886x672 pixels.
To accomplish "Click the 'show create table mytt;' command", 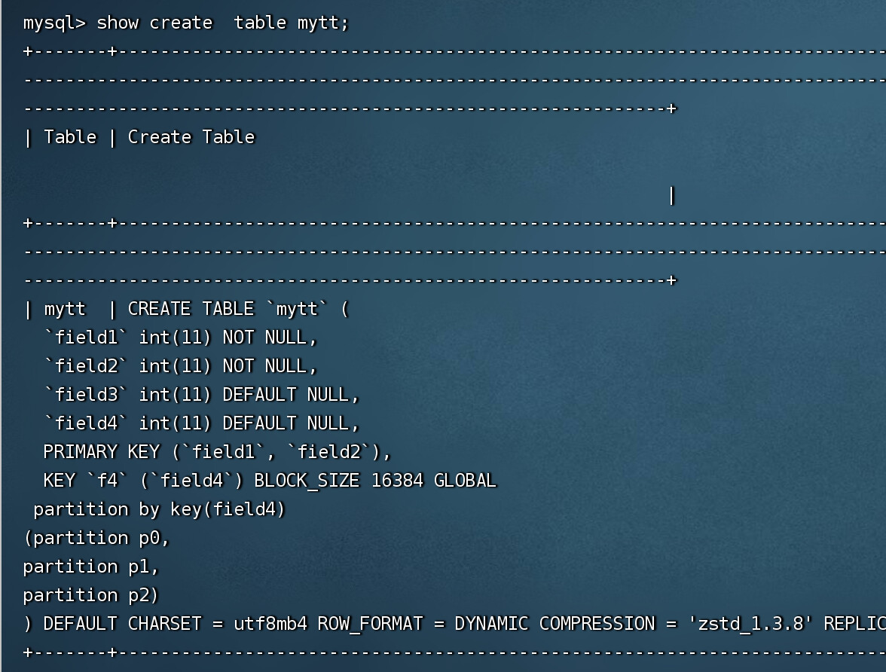I will pyautogui.click(x=223, y=23).
